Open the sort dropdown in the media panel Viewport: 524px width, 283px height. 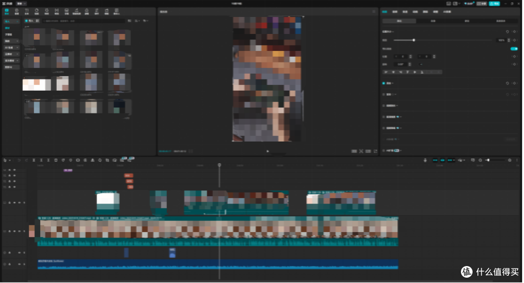pos(137,21)
